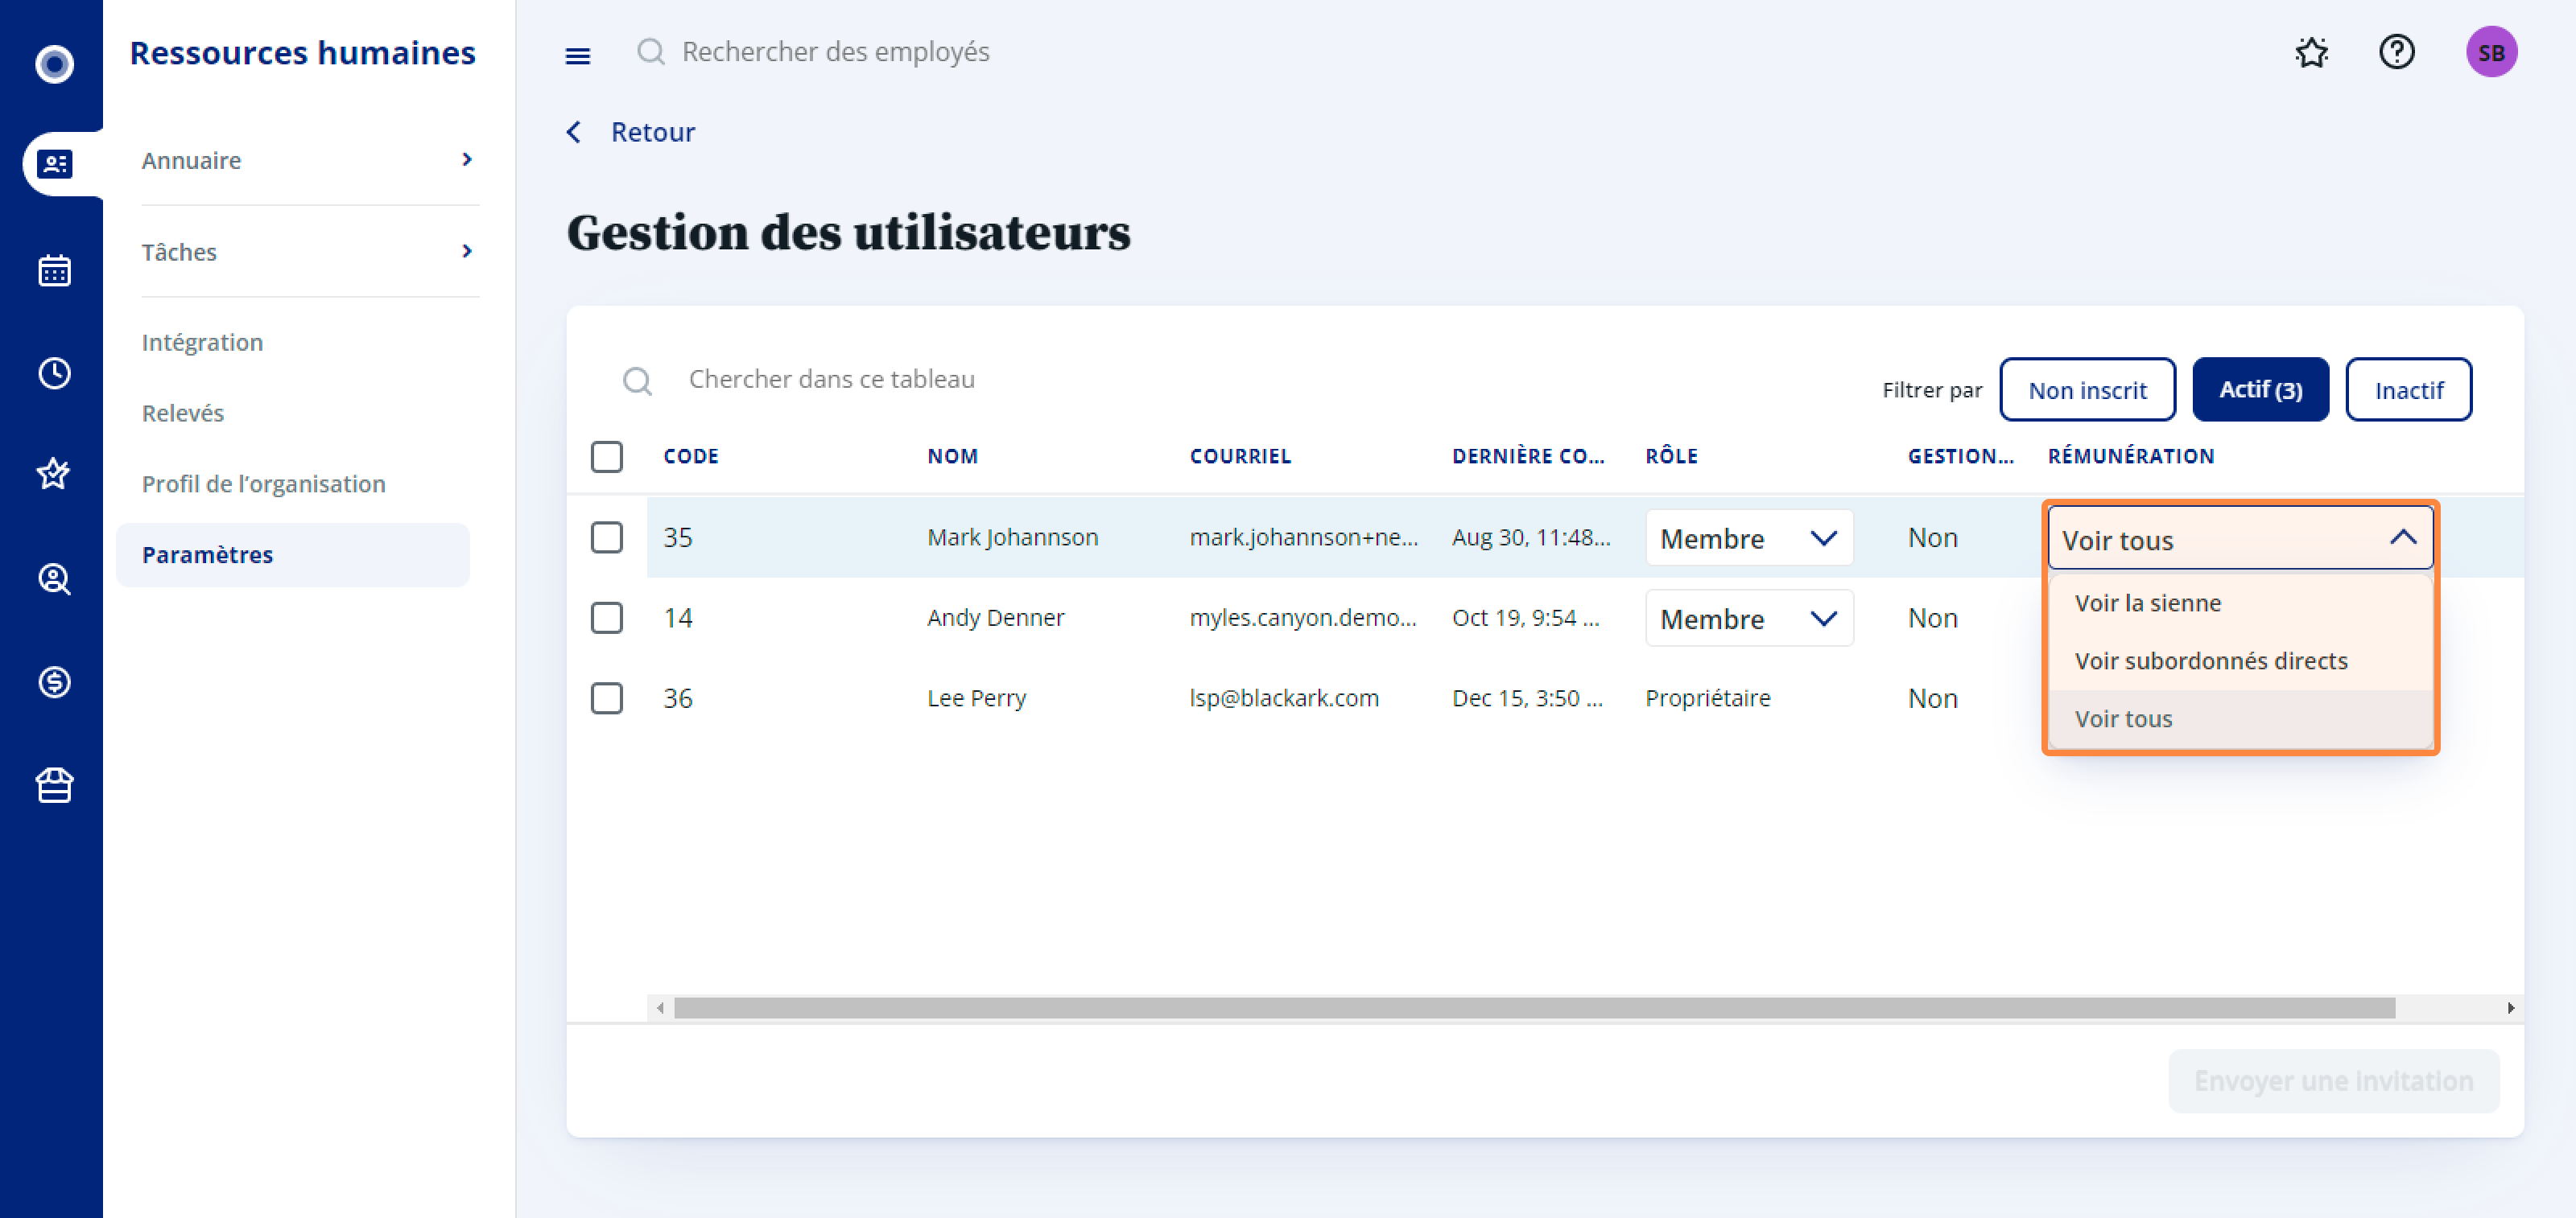Open the help question mark icon

(x=2396, y=52)
